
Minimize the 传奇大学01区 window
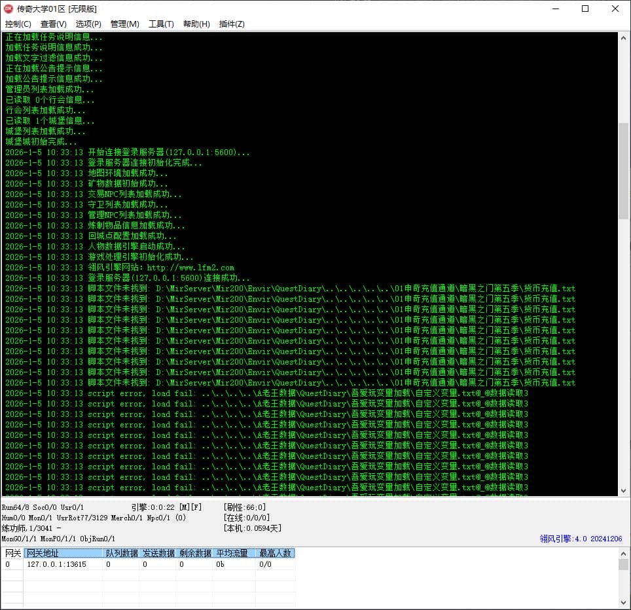coord(556,9)
